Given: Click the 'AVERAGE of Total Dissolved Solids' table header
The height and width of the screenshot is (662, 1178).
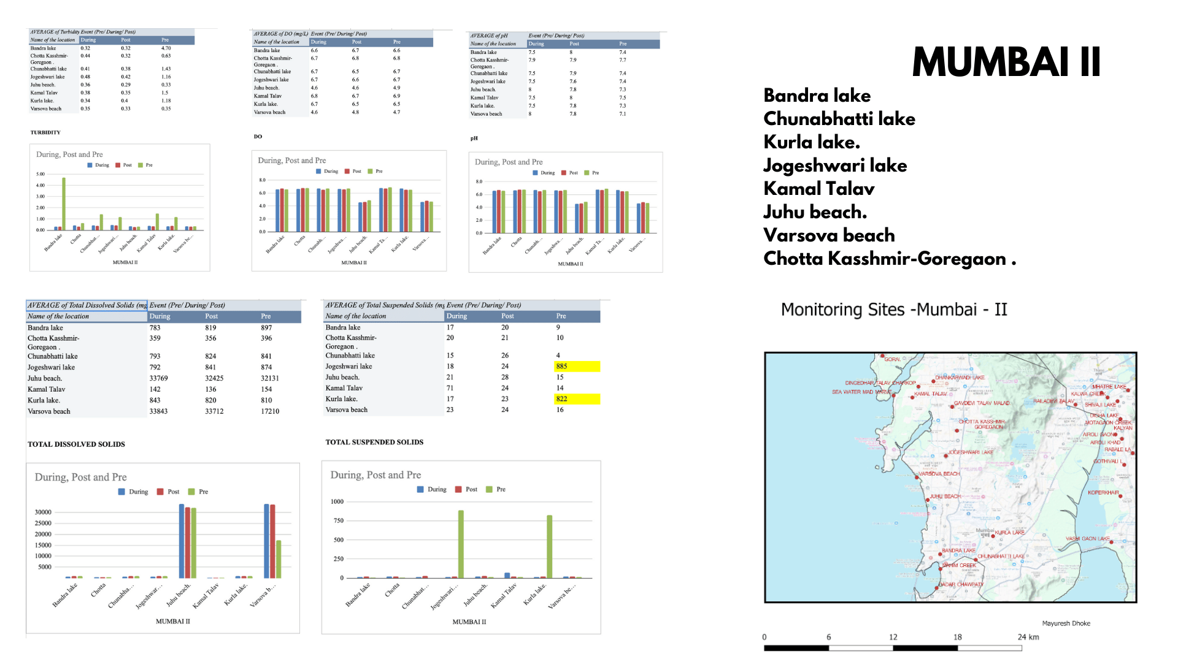Looking at the screenshot, I should click(x=87, y=305).
